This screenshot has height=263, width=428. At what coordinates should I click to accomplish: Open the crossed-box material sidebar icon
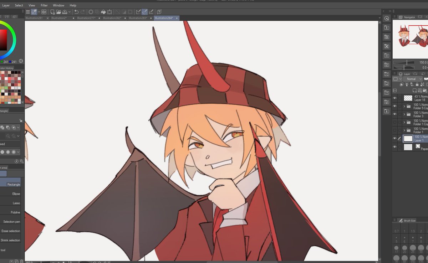[387, 46]
